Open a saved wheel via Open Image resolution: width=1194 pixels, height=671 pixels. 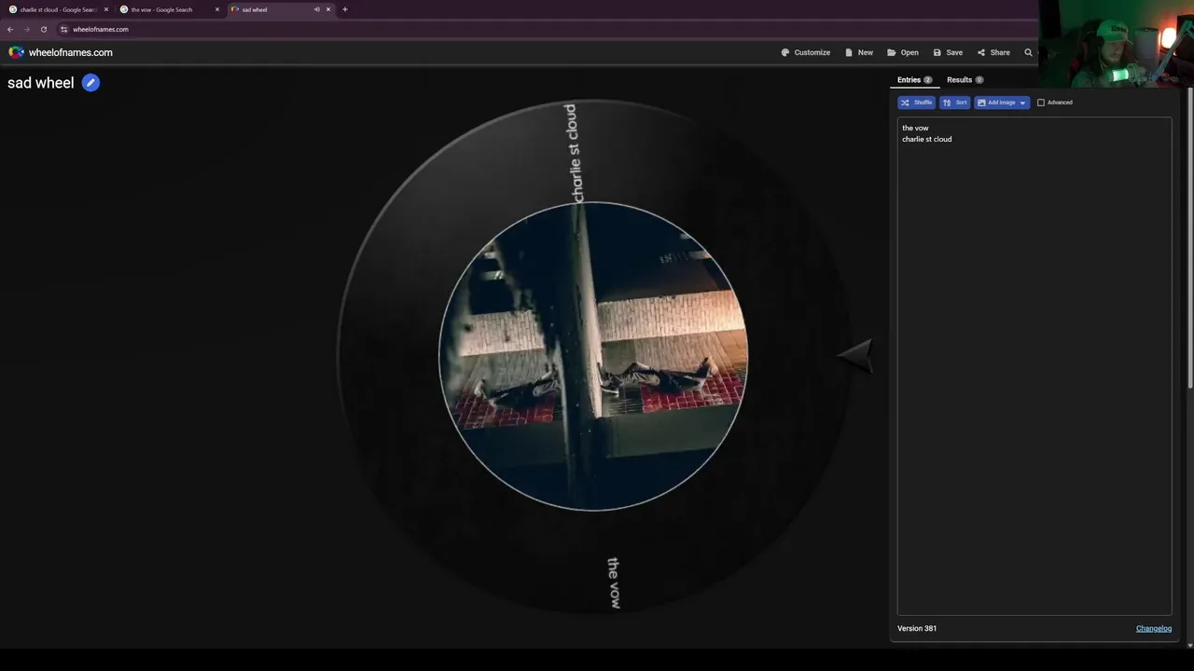[x=903, y=52]
